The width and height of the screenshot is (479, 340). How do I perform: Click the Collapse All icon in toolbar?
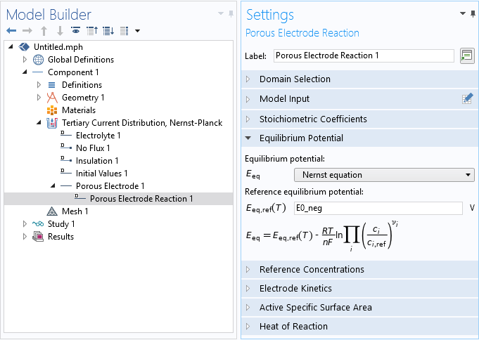(91, 31)
